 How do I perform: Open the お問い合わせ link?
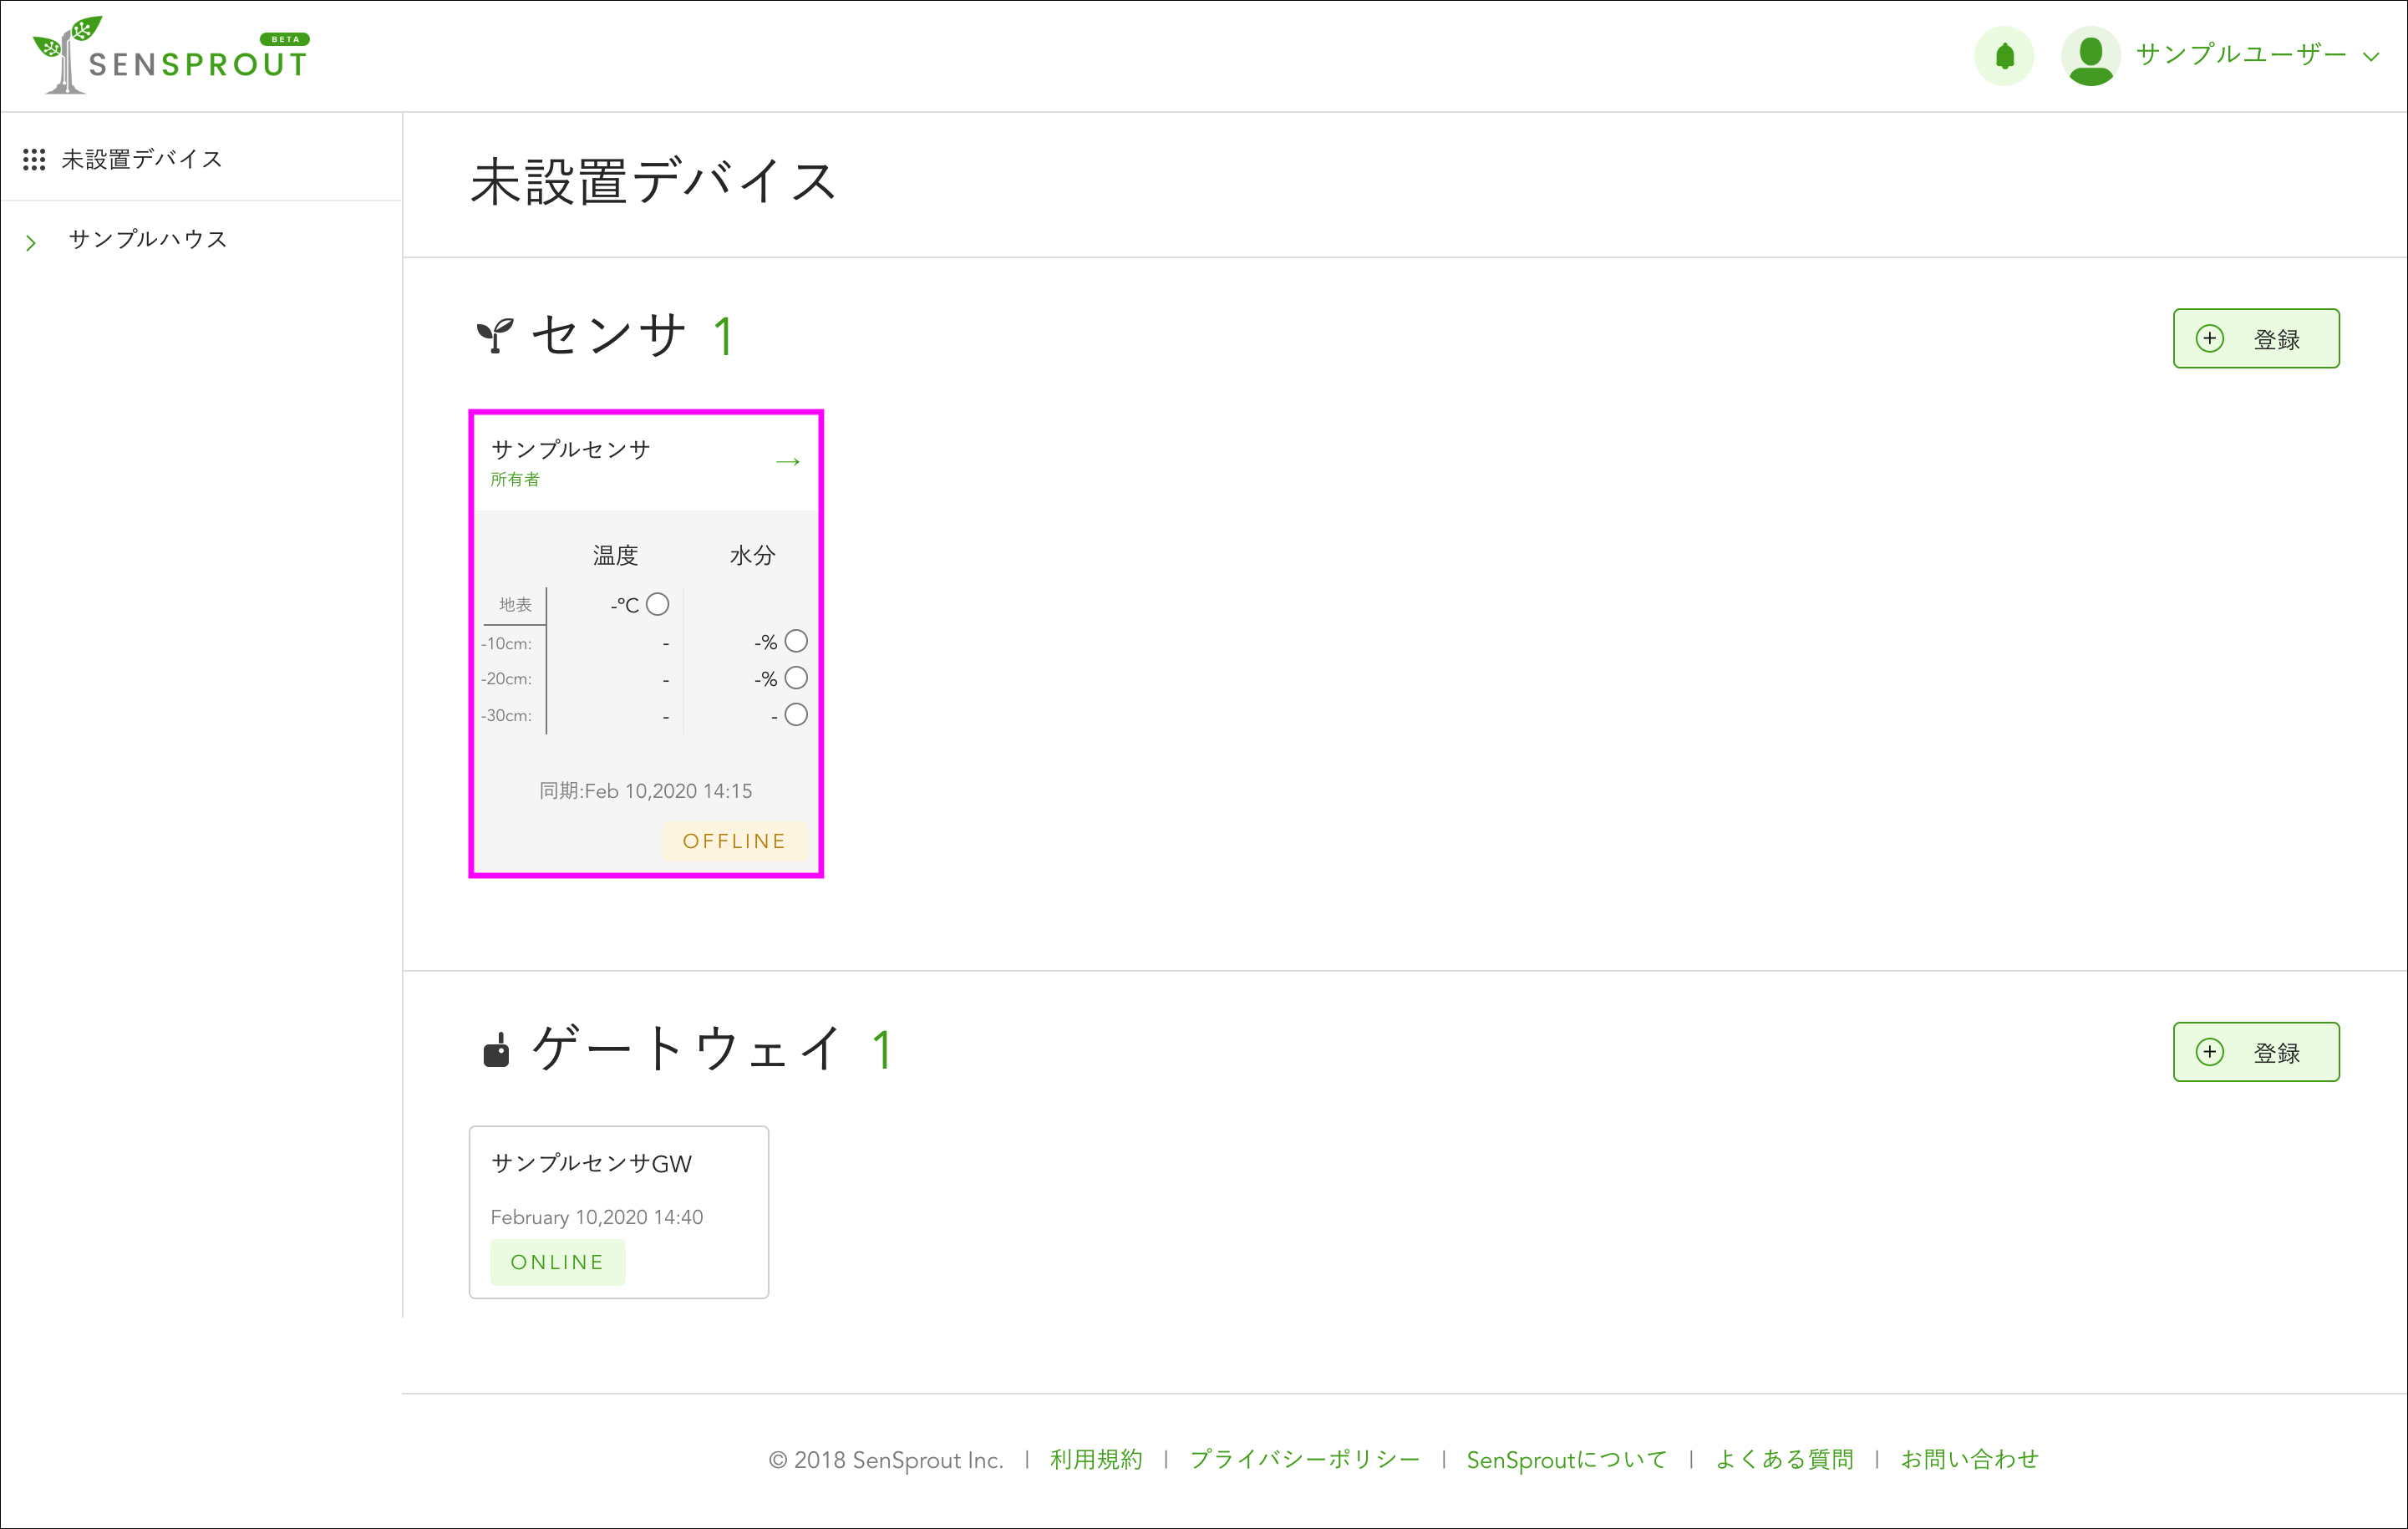point(1969,1460)
